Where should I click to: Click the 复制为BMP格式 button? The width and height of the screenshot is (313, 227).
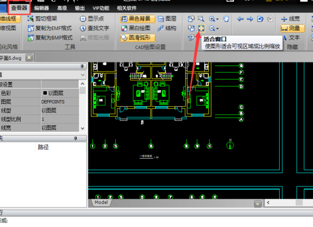[50, 38]
